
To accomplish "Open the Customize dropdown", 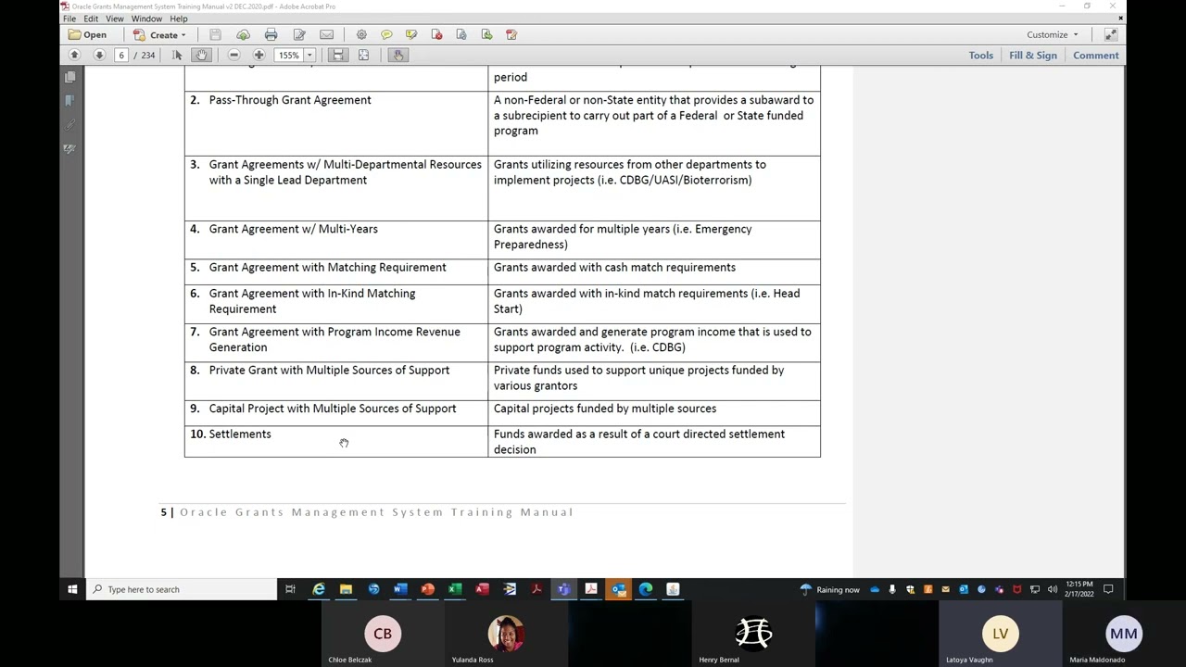I will [x=1052, y=34].
